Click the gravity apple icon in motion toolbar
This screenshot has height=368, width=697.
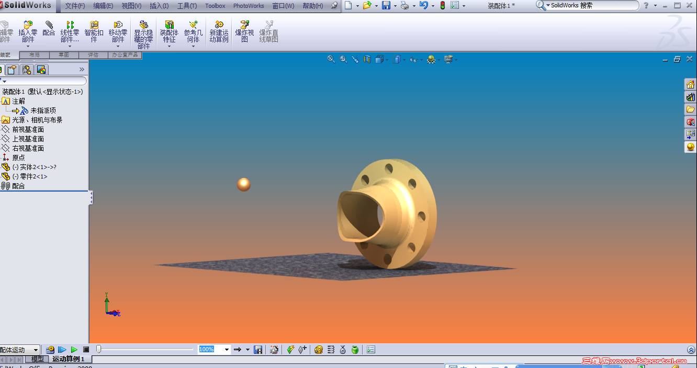[x=355, y=349]
